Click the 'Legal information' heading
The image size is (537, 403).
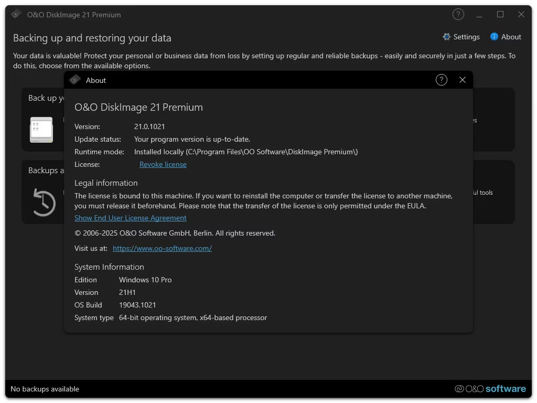pos(106,183)
